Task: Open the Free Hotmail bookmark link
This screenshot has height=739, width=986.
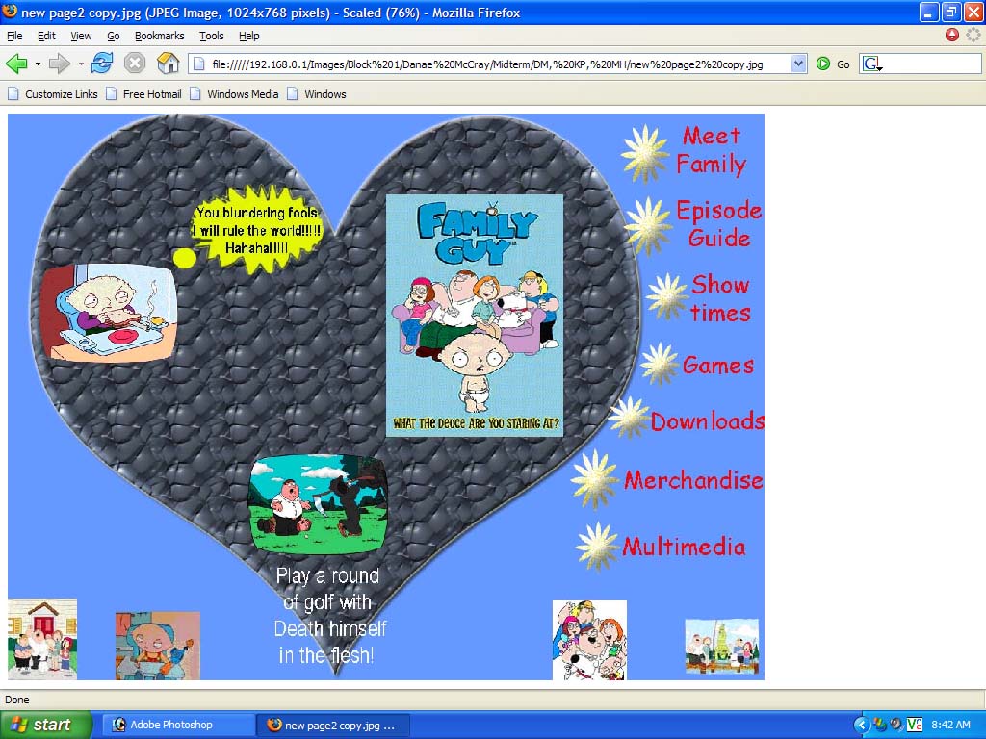Action: point(151,94)
